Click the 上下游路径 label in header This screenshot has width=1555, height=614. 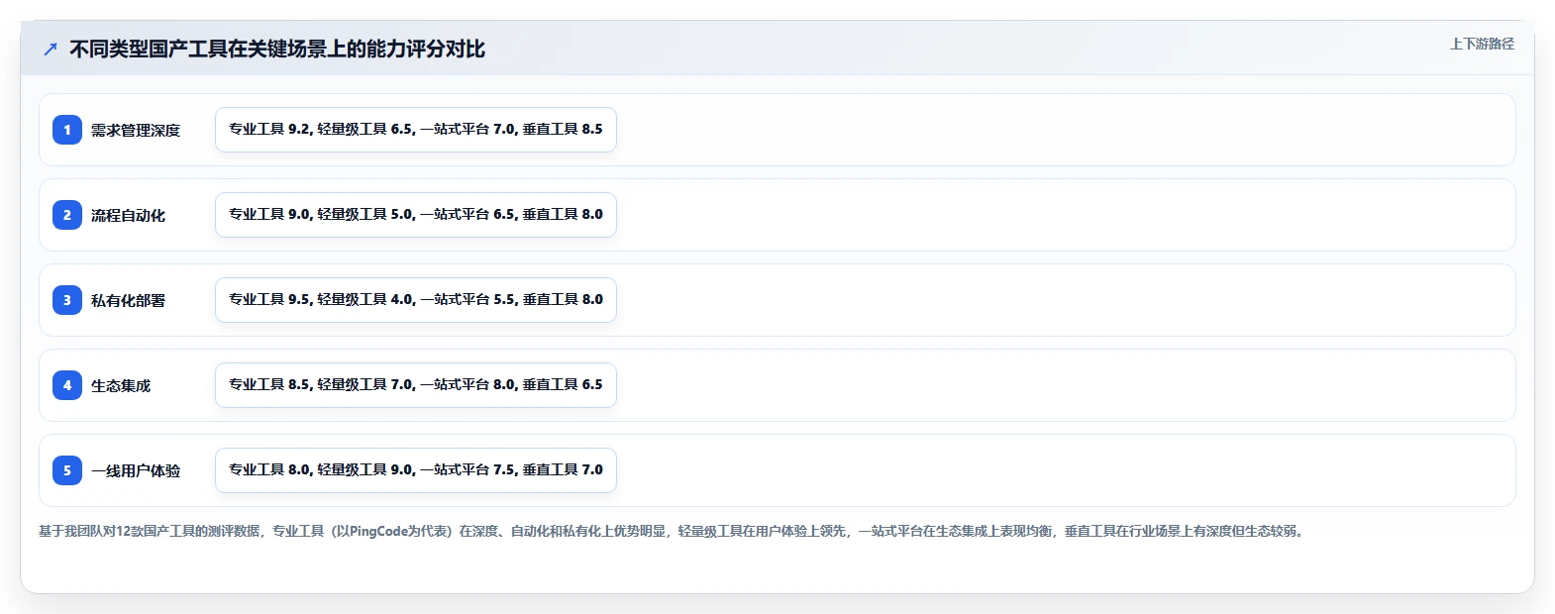(1482, 44)
